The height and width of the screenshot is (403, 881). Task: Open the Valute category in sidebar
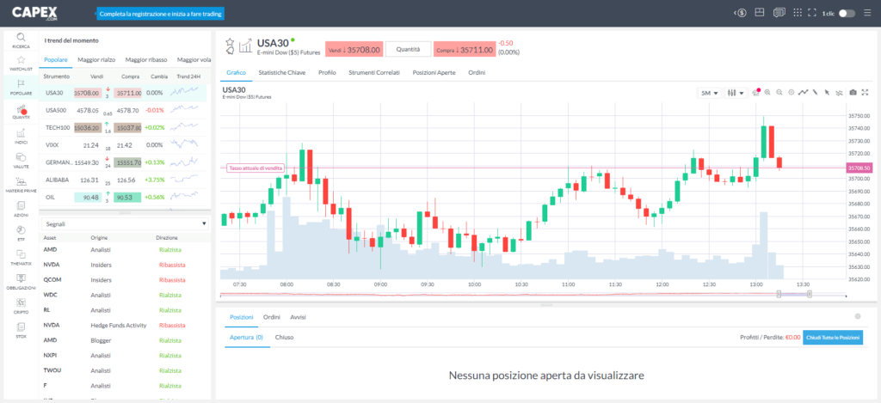21,160
